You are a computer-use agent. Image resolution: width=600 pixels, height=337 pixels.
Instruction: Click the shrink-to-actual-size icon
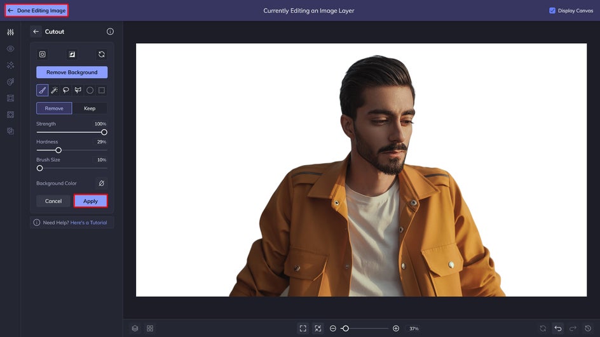pos(318,329)
